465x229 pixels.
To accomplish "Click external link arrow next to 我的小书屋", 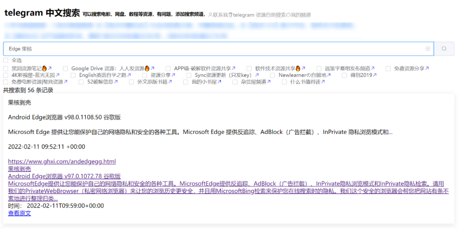I will point(220,82).
